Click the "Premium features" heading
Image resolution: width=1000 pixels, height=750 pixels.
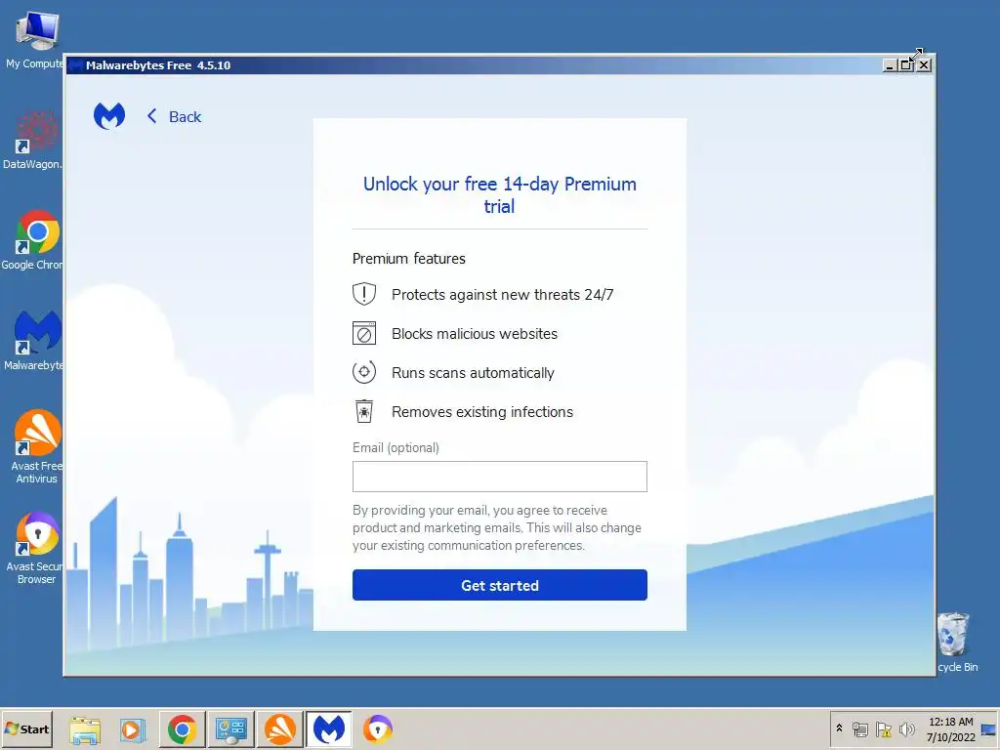pos(409,258)
